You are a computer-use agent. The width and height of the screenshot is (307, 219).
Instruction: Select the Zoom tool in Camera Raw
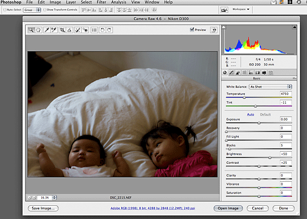tap(31, 30)
